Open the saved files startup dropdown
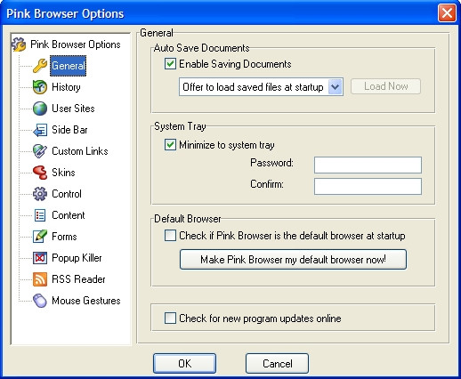This screenshot has height=379, width=461. click(336, 87)
